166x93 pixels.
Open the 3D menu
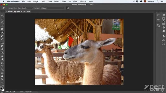tap(70, 1)
